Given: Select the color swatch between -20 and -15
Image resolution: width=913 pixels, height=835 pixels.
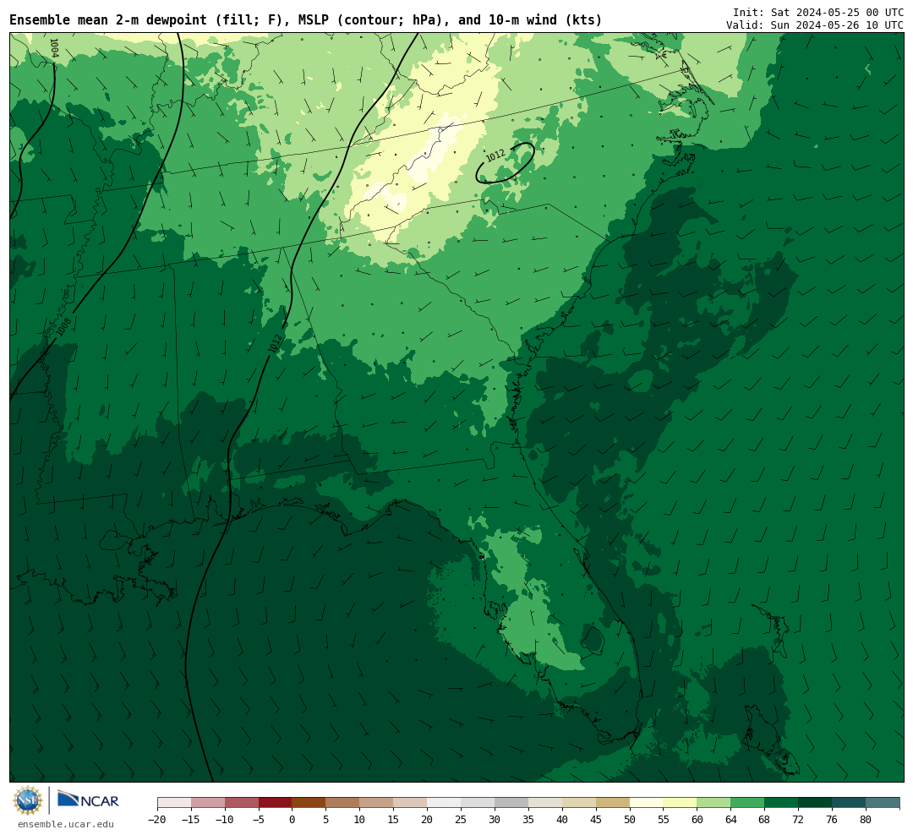Looking at the screenshot, I should [174, 803].
